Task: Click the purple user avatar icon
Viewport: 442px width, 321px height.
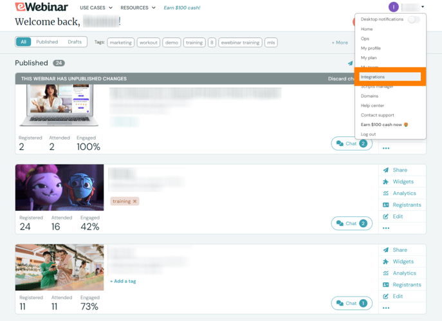Action: pyautogui.click(x=393, y=7)
